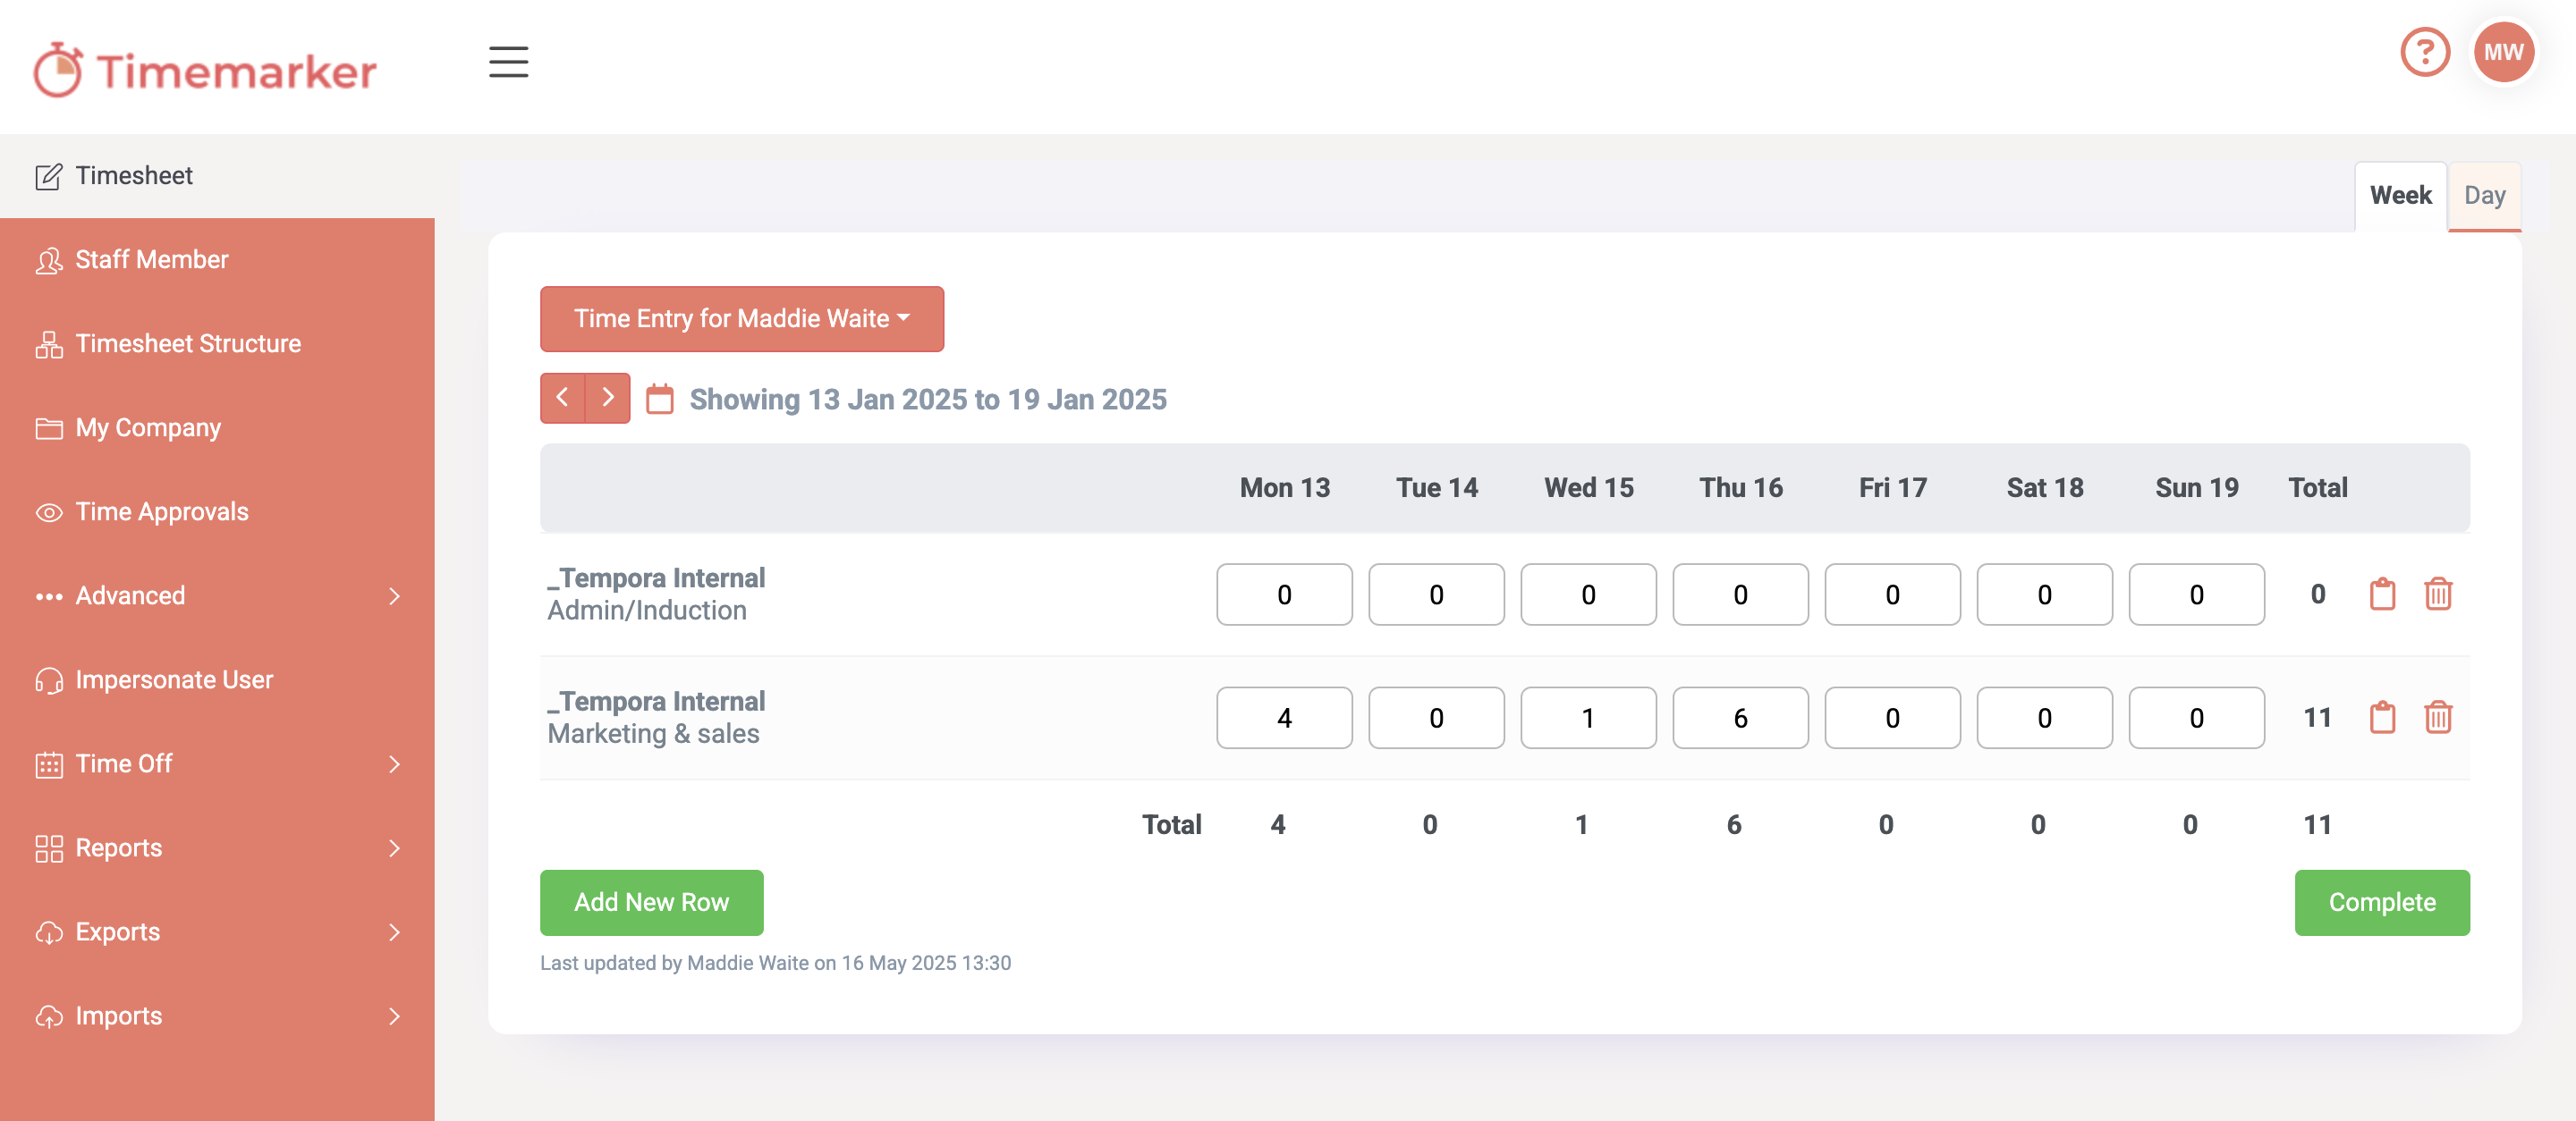The width and height of the screenshot is (2576, 1121).
Task: Edit Marketing & sales Sat 18 hours field
Action: pos(2044,717)
